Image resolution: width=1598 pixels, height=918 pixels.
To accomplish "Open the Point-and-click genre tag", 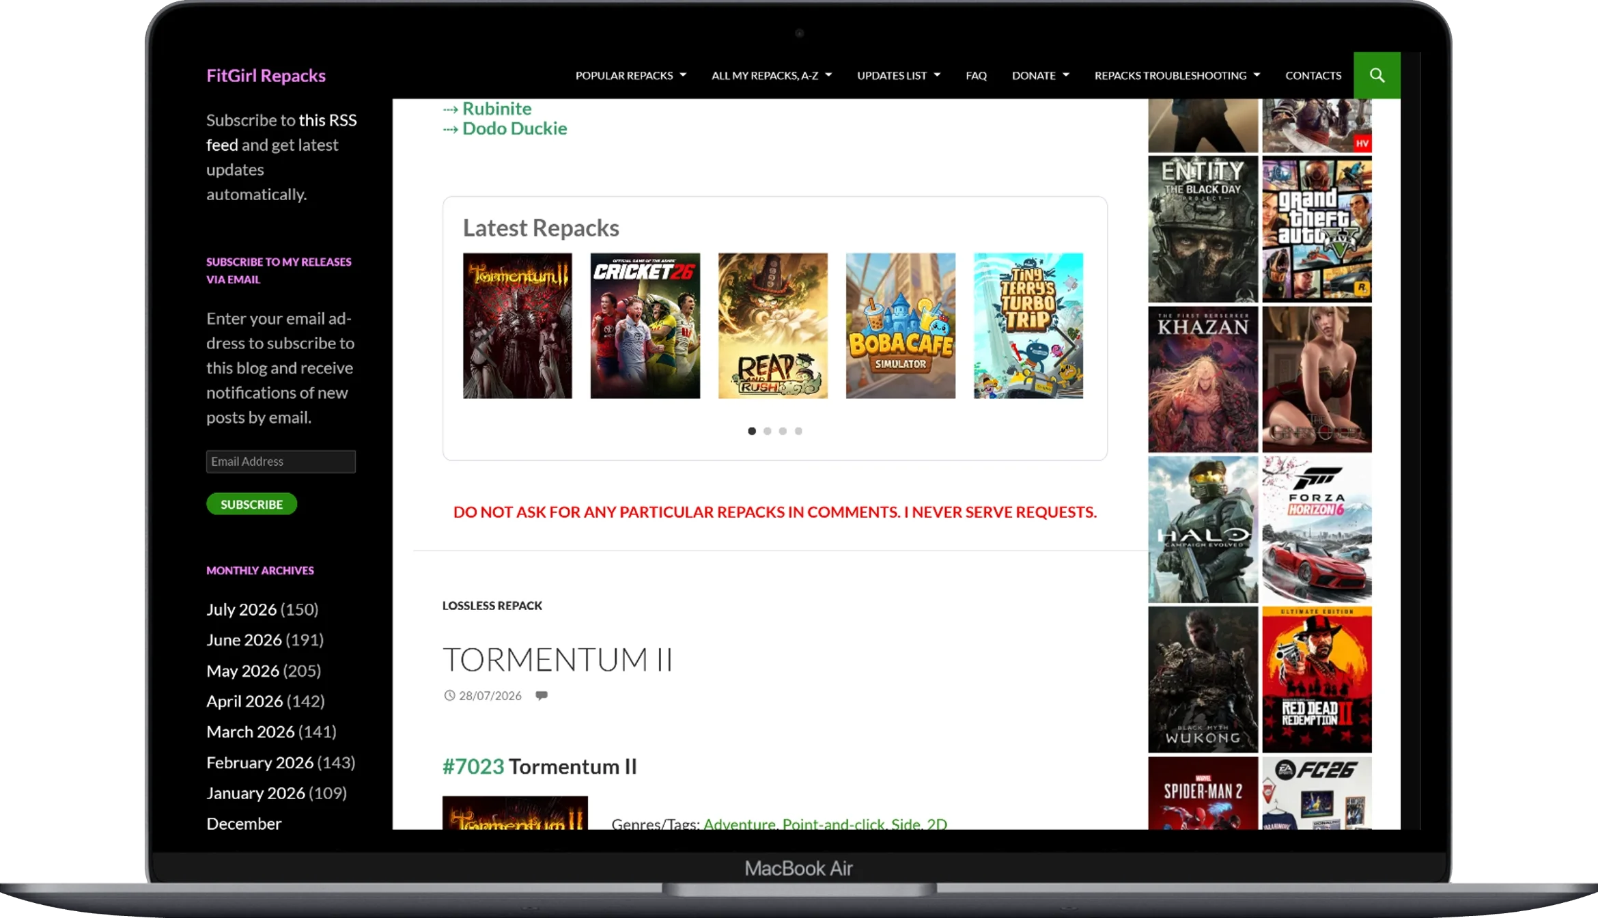I will (833, 823).
